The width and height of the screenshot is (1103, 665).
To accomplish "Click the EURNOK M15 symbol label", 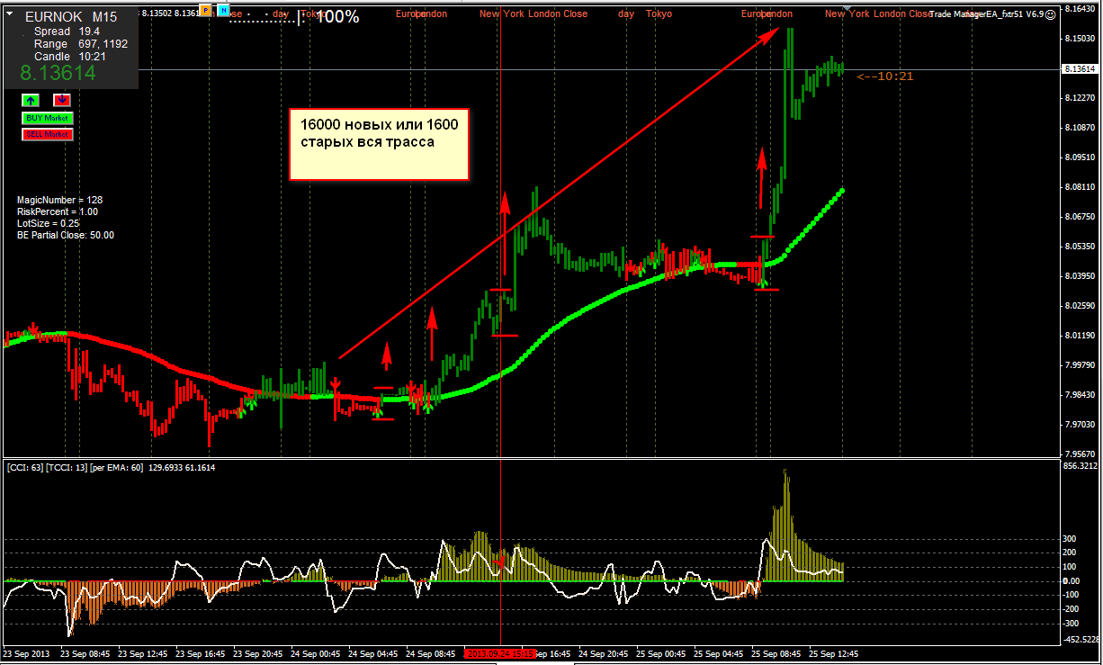I will (71, 16).
